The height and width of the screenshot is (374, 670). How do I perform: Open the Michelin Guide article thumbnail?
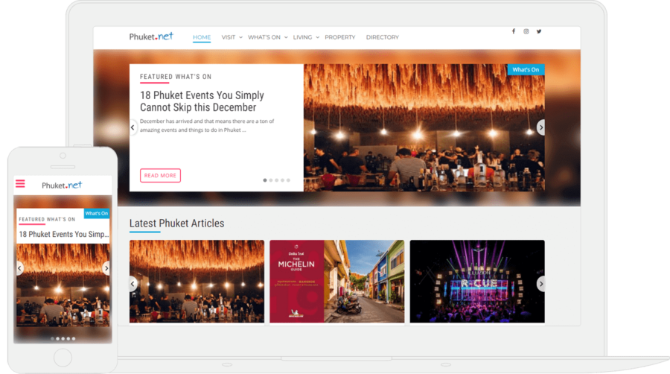pos(336,281)
